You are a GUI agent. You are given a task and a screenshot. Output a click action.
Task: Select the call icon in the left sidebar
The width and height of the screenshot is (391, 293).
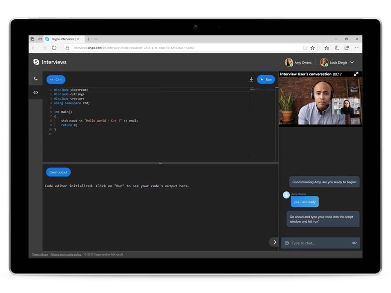36,79
